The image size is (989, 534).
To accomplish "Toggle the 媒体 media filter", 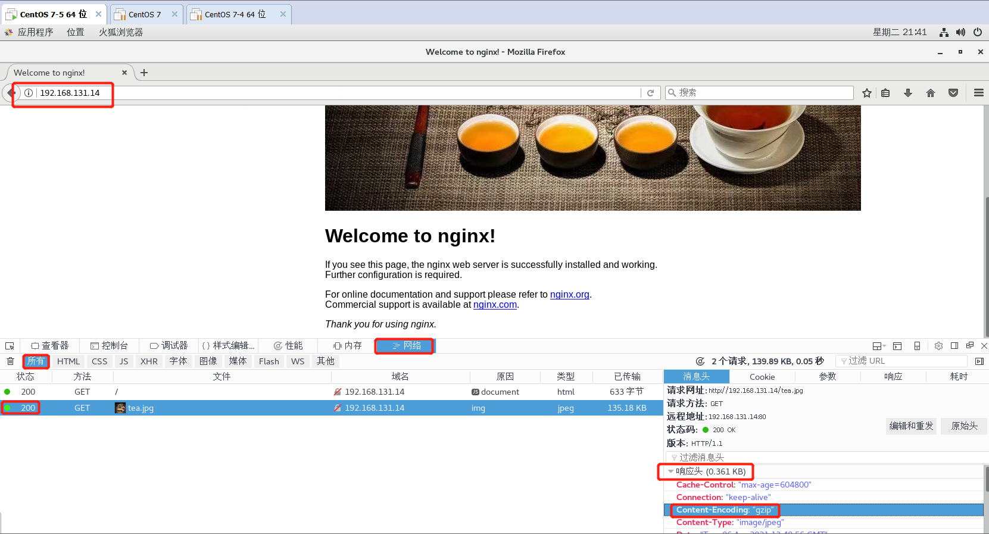I will click(238, 361).
